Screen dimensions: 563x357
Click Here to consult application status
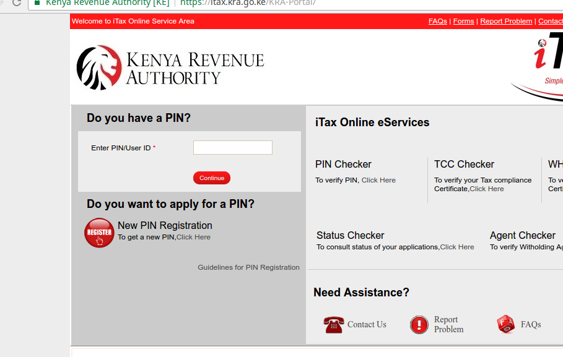click(x=457, y=246)
